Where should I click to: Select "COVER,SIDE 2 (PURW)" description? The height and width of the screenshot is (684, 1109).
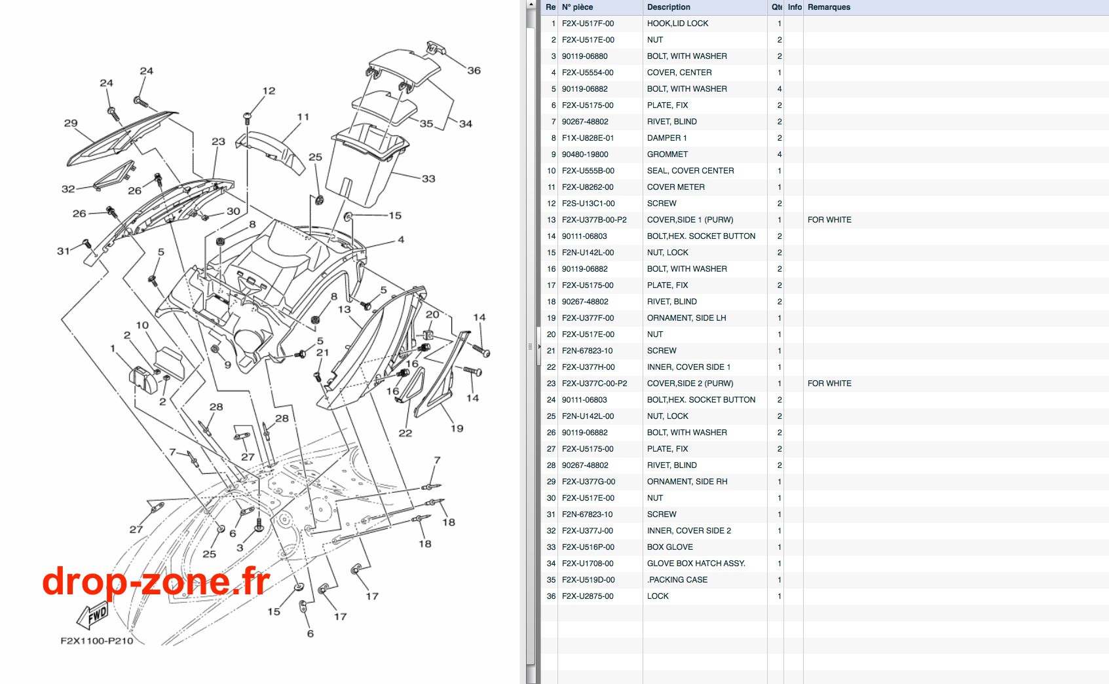coord(690,384)
